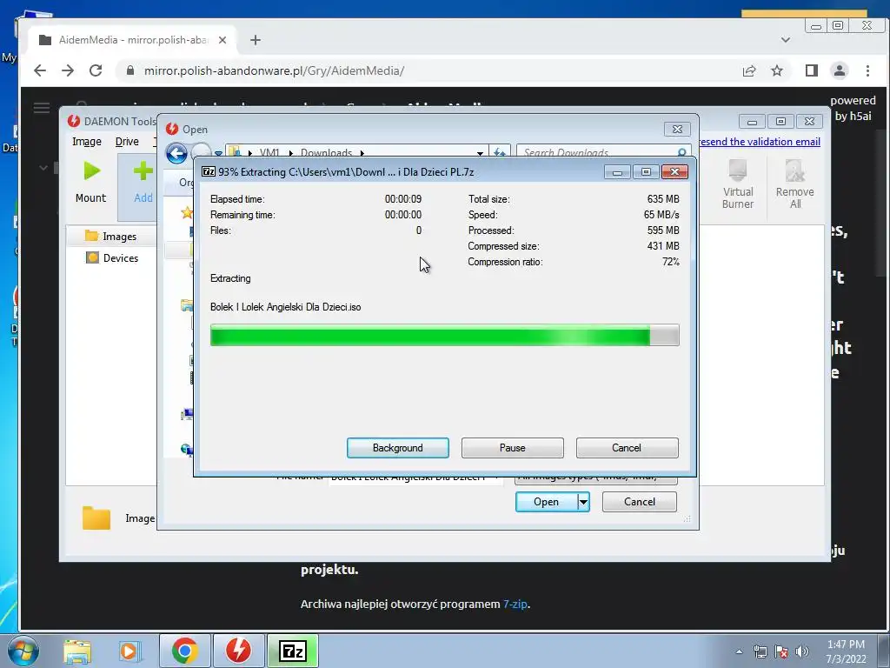Open the Drive menu in DAEMON Tools

[127, 142]
